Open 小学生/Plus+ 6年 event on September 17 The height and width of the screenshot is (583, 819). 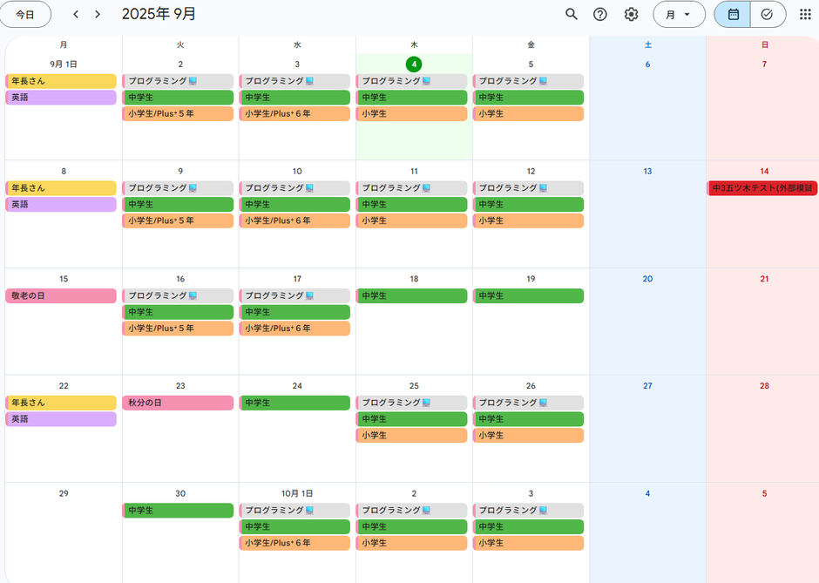(x=294, y=328)
